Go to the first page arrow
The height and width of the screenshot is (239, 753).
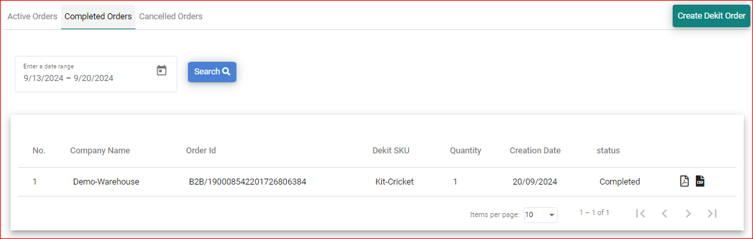640,214
